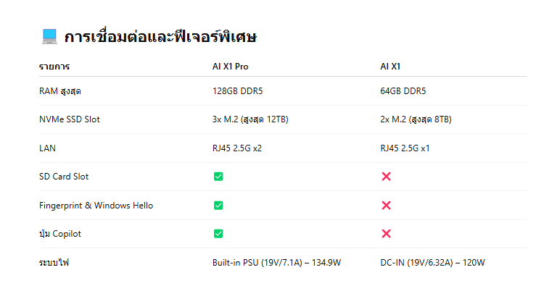Click the laptop emoji icon in the heading
The image size is (536, 304).
pos(49,36)
